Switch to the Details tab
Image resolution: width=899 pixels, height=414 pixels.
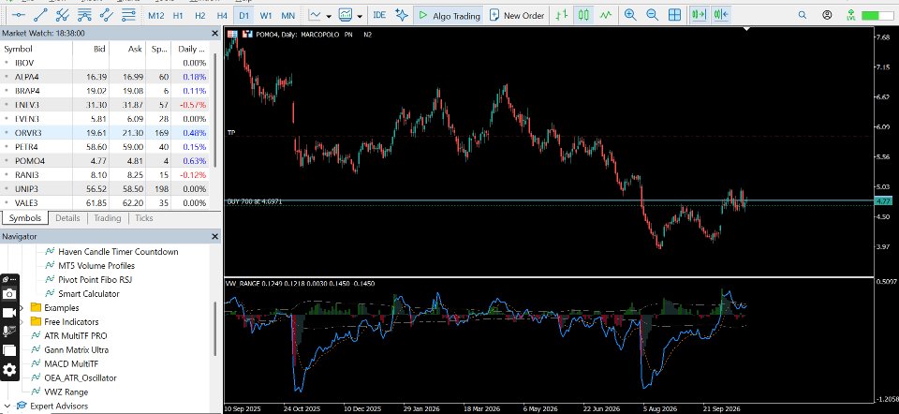pos(67,218)
